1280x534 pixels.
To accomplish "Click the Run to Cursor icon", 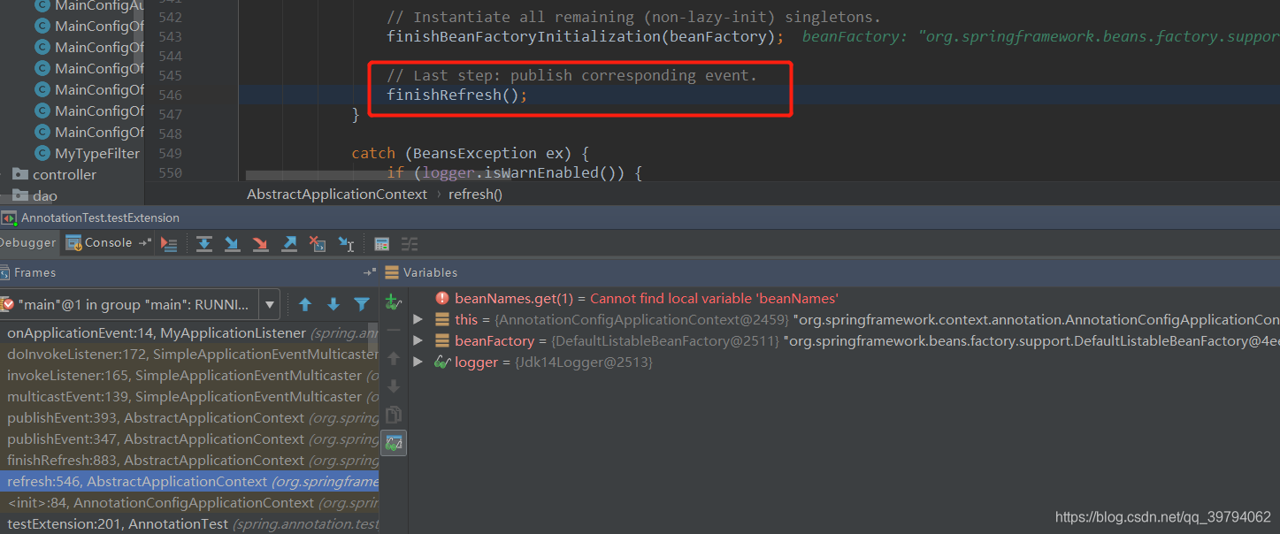I will tap(346, 244).
